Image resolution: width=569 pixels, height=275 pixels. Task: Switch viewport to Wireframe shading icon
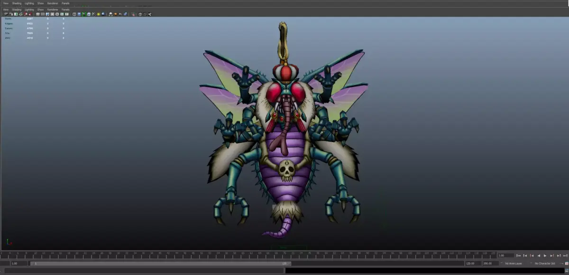(74, 14)
